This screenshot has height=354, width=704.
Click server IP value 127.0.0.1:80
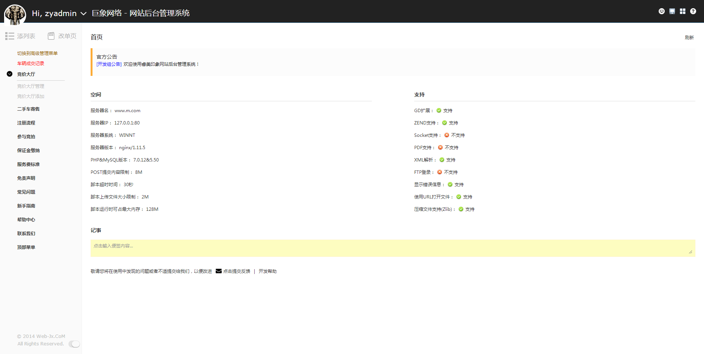[x=127, y=123]
